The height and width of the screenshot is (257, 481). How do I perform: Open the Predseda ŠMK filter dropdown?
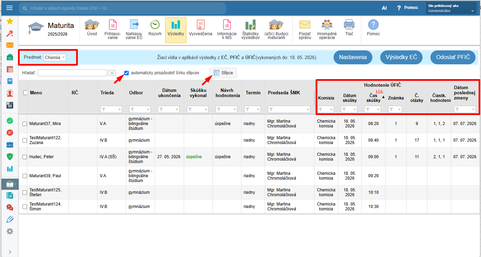coord(289,109)
